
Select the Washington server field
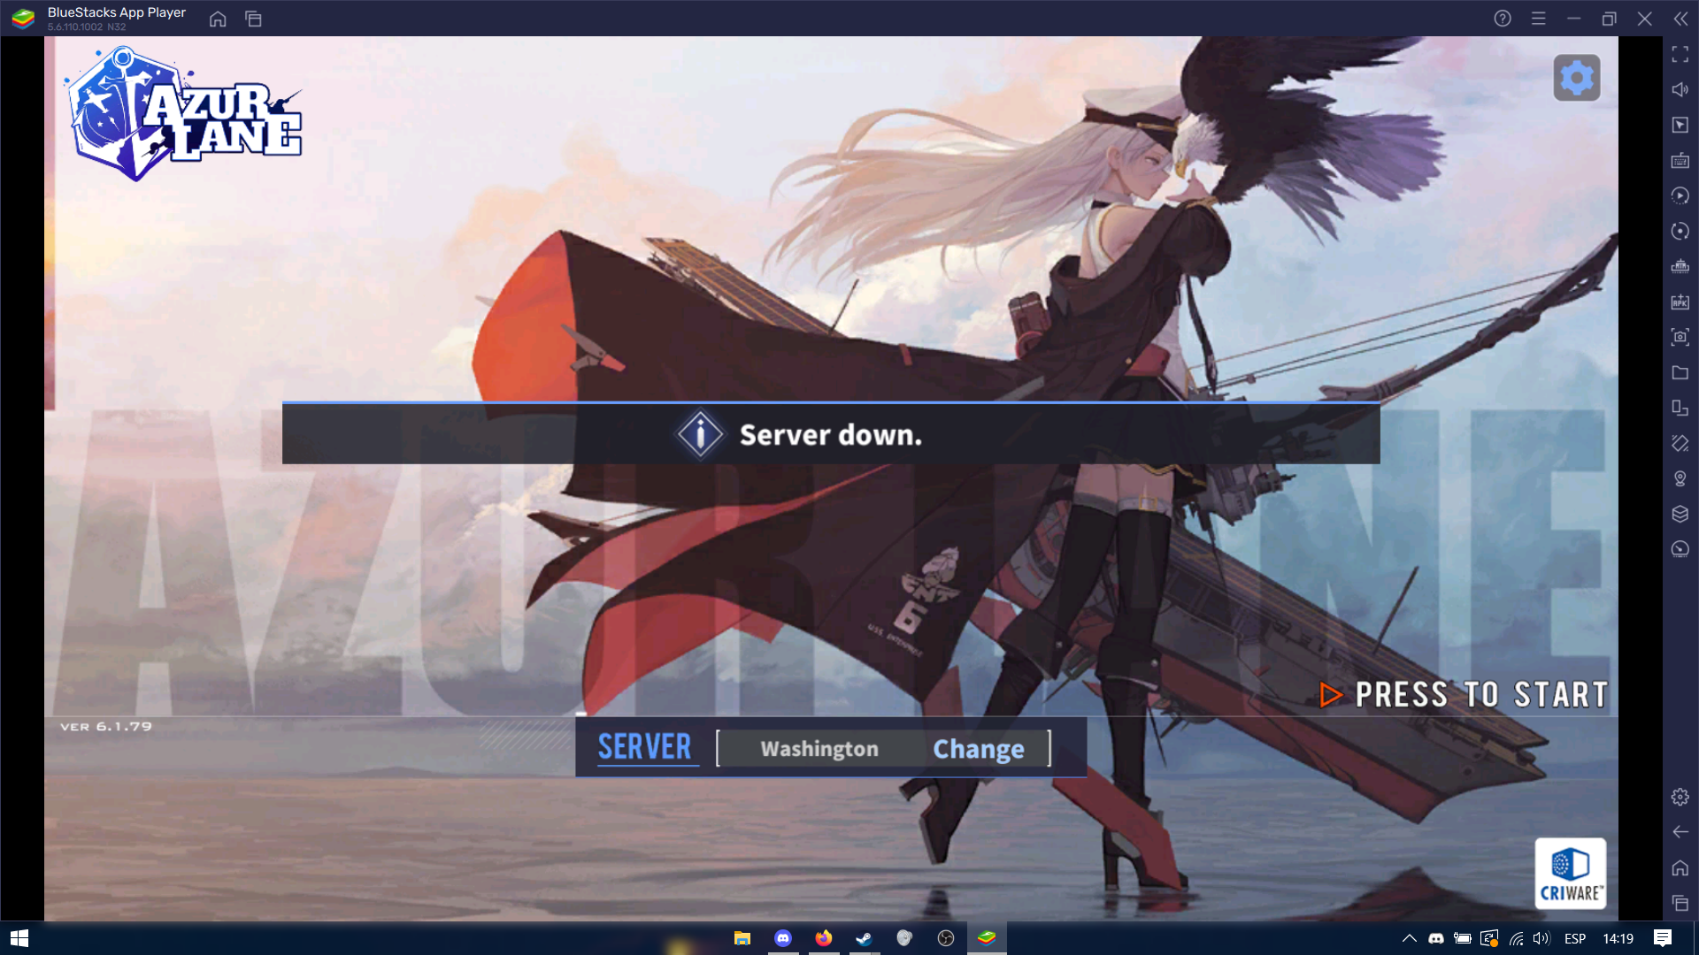[819, 749]
